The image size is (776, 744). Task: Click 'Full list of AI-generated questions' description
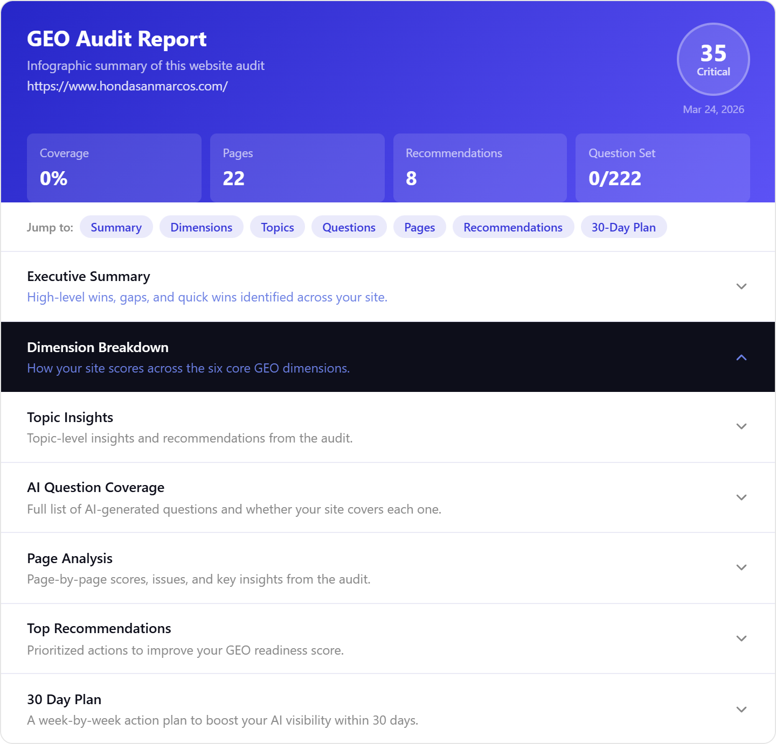click(234, 509)
